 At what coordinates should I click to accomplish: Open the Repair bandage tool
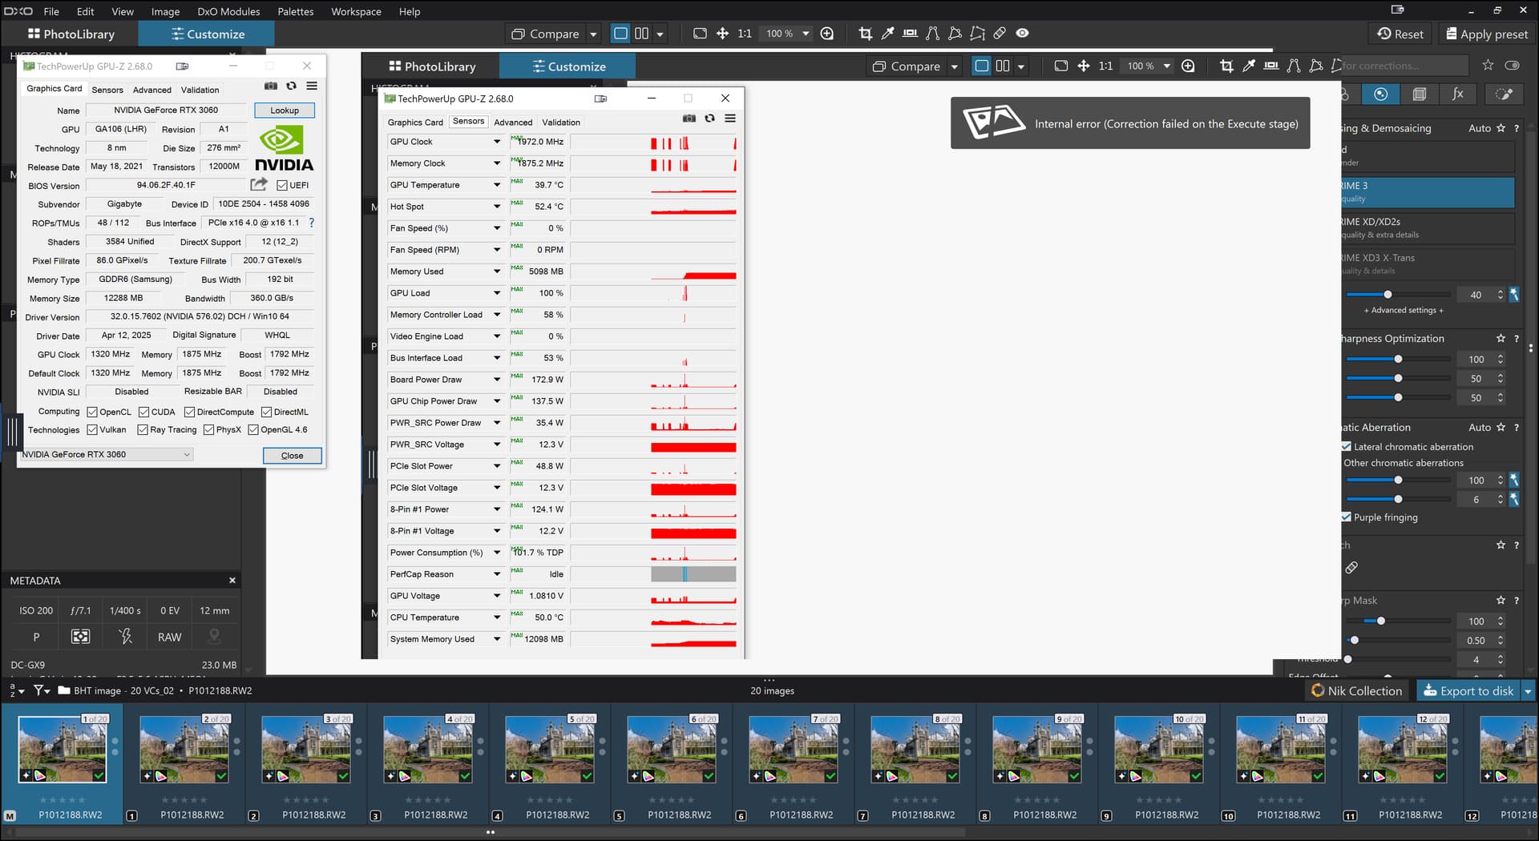point(1000,34)
